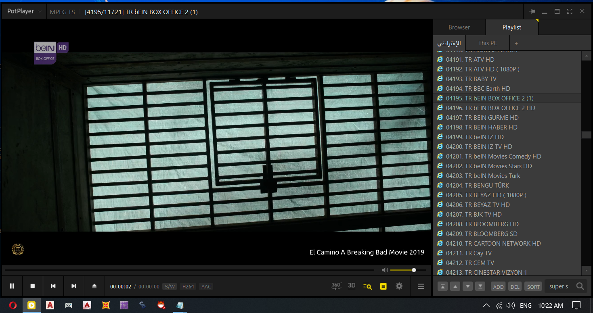Open the notification center icon
593x313 pixels.
tap(577, 305)
